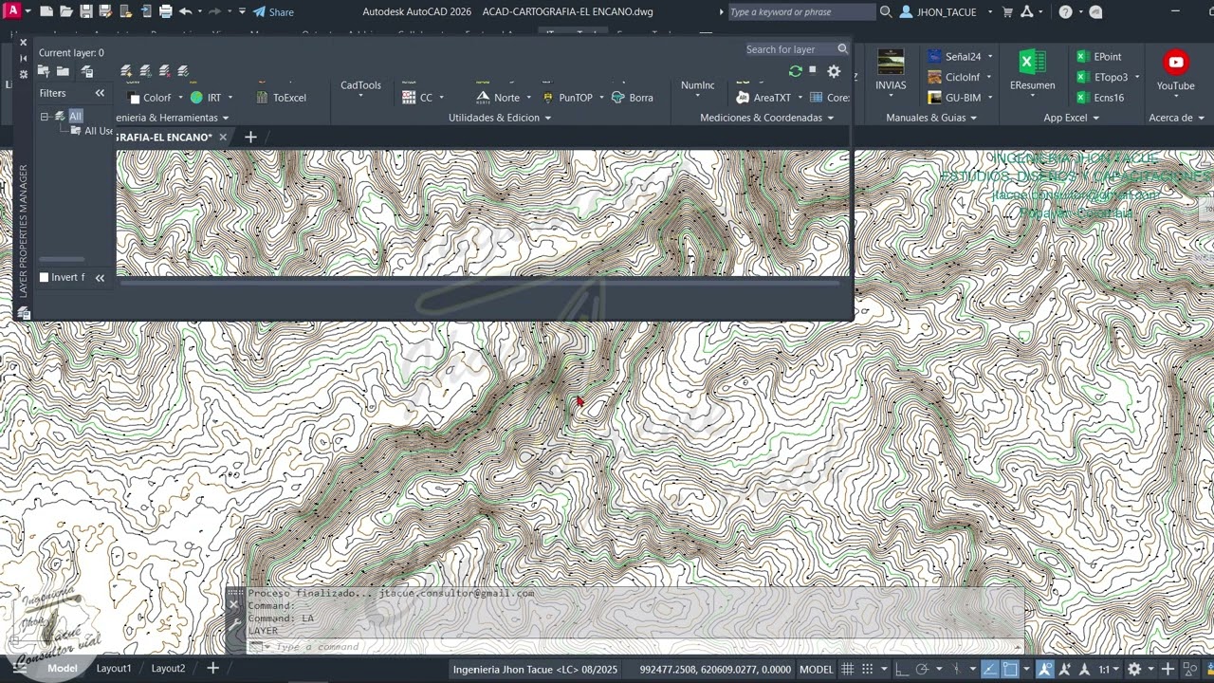Image resolution: width=1214 pixels, height=683 pixels.
Task: Toggle ortho mode in status bar
Action: [x=902, y=669]
